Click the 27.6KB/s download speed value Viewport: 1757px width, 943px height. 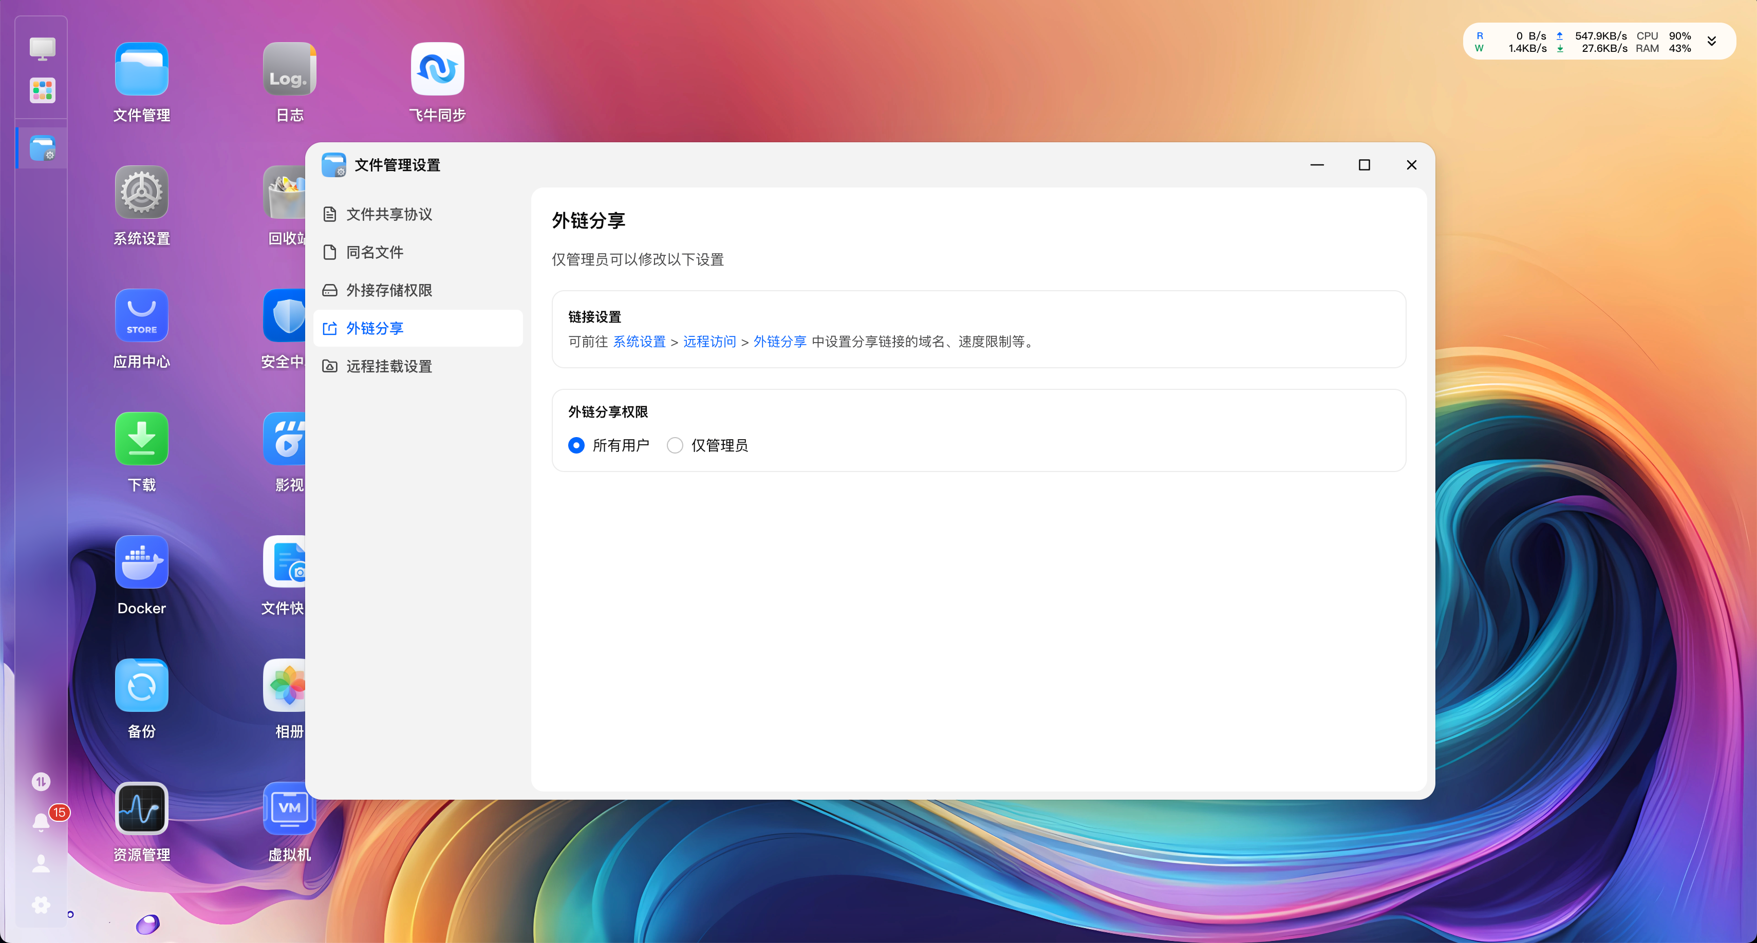point(1604,48)
